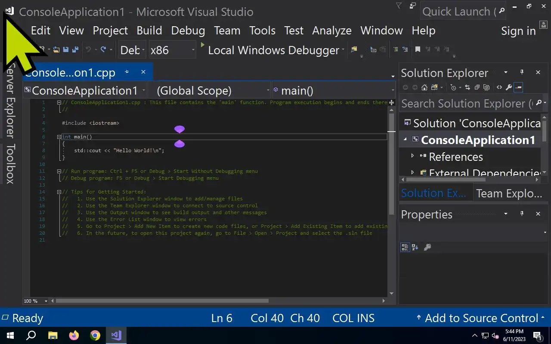The image size is (551, 344).
Task: Click Quick Launch search magnifier icon
Action: click(x=501, y=12)
